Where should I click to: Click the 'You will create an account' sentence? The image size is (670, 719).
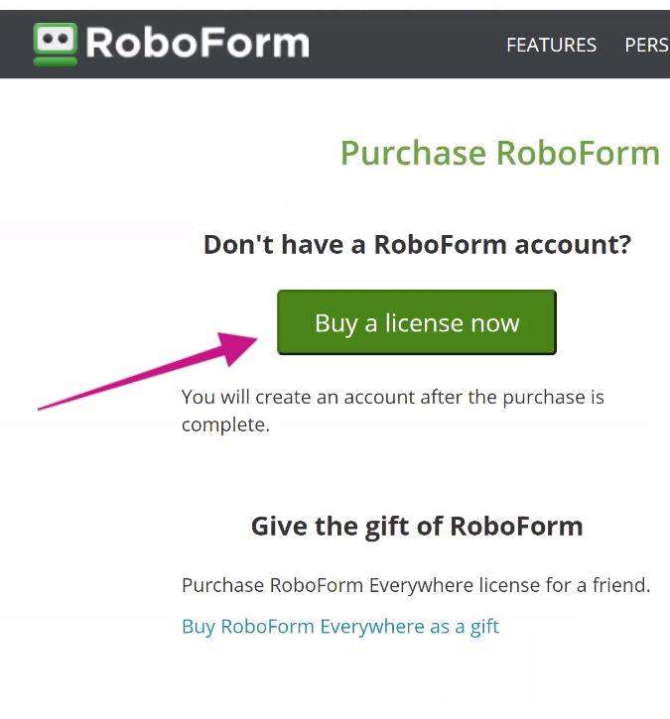pos(393,411)
